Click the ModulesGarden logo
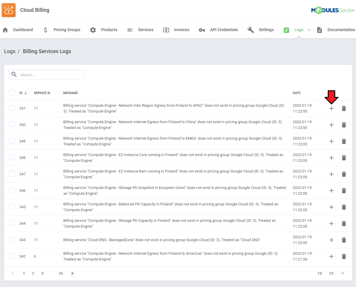Image resolution: width=356 pixels, height=287 pixels. [333, 10]
